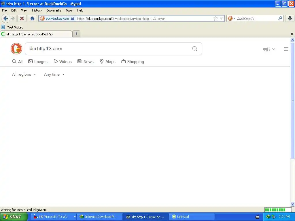
Task: Open the Edit menu
Action: tap(14, 10)
